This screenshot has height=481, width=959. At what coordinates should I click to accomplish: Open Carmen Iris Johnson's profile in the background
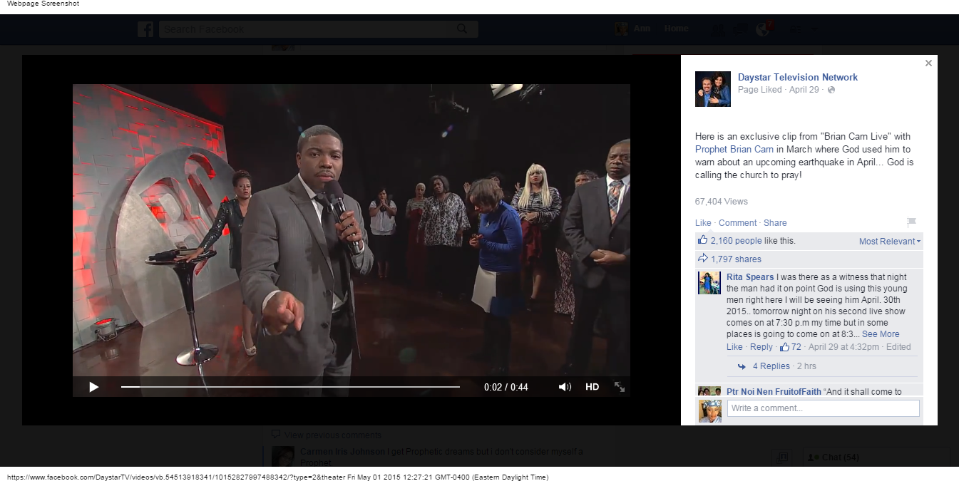(342, 452)
